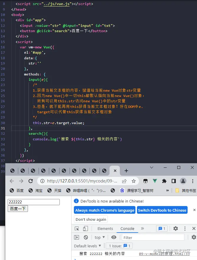Open the issues counter badge in DevTools header
197x260 pixels.
162,228
